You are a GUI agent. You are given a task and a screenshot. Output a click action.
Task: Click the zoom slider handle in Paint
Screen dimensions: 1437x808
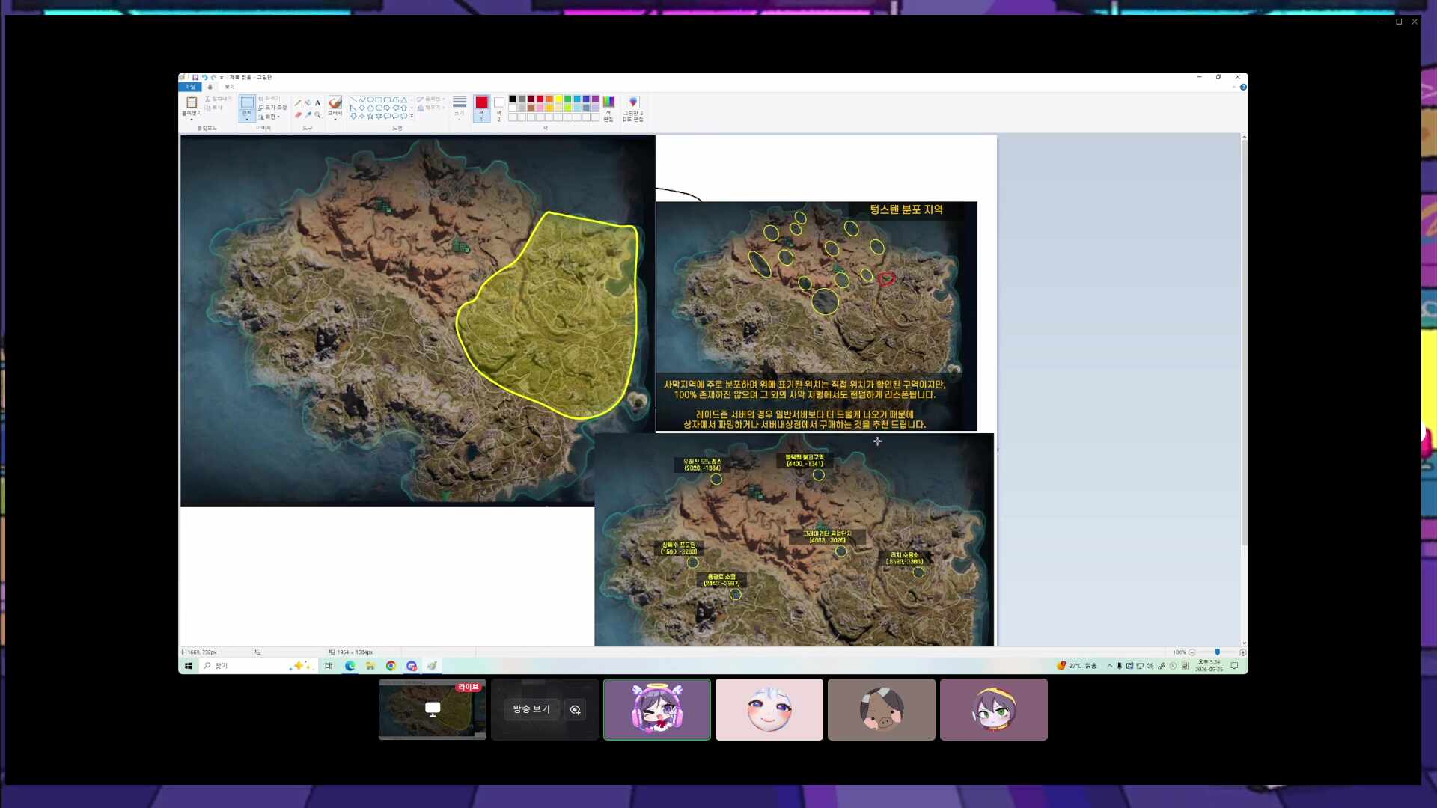tap(1218, 652)
